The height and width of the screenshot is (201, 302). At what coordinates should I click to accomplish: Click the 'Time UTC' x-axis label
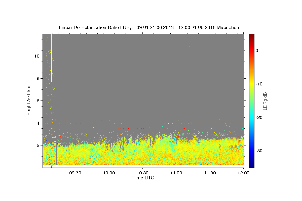pyautogui.click(x=143, y=178)
